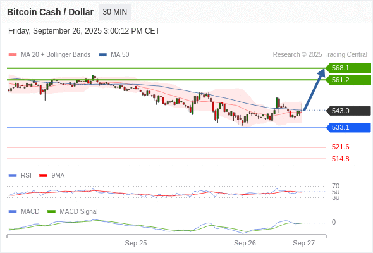Click the MA 50 blue legend swatch

click(x=102, y=55)
